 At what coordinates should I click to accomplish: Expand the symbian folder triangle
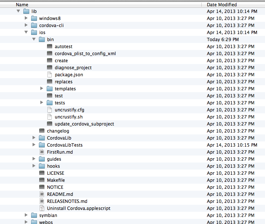26,215
